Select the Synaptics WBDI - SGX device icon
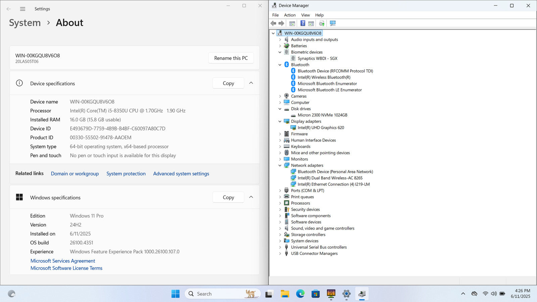Viewport: 537px width, 302px height. coord(293,58)
